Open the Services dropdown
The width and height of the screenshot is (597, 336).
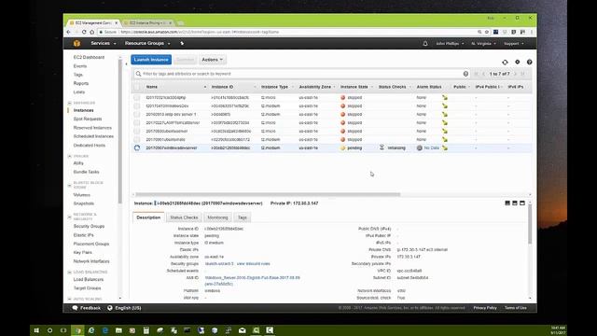pyautogui.click(x=104, y=44)
